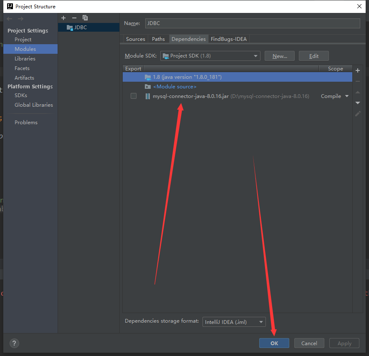The height and width of the screenshot is (356, 369).
Task: Click the mysql-connector jar file icon
Action: point(147,96)
